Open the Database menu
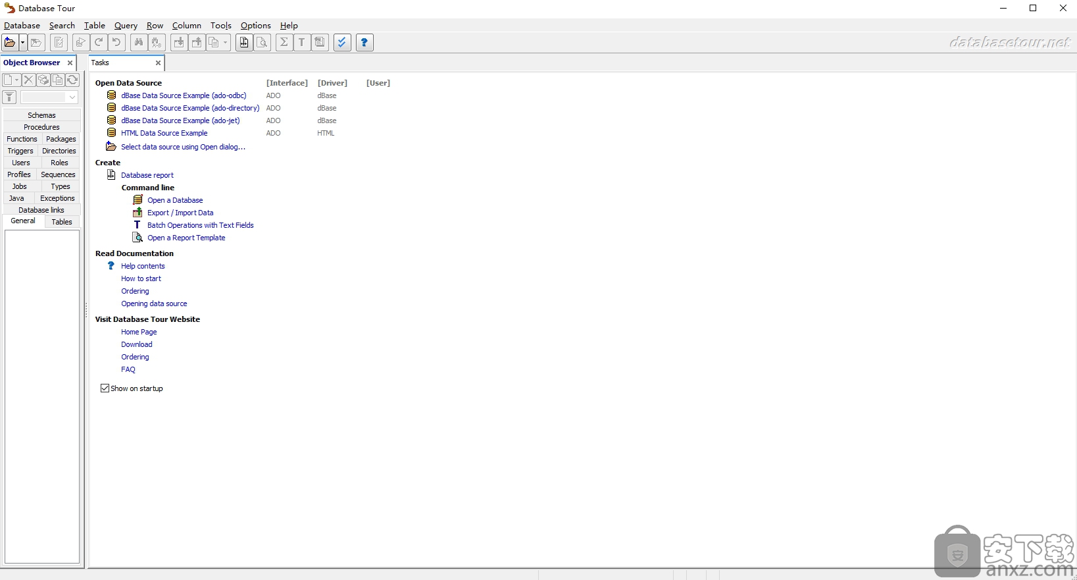The image size is (1077, 580). point(22,26)
